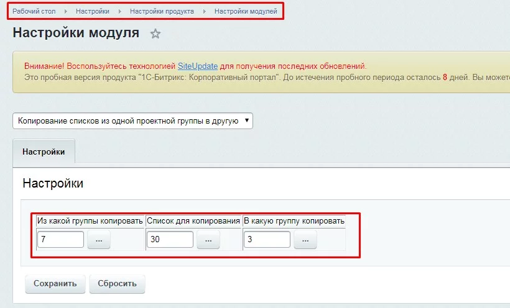Click breadcrumb arrow after 'Настройки продукта'
This screenshot has width=510, height=308.
(x=204, y=12)
